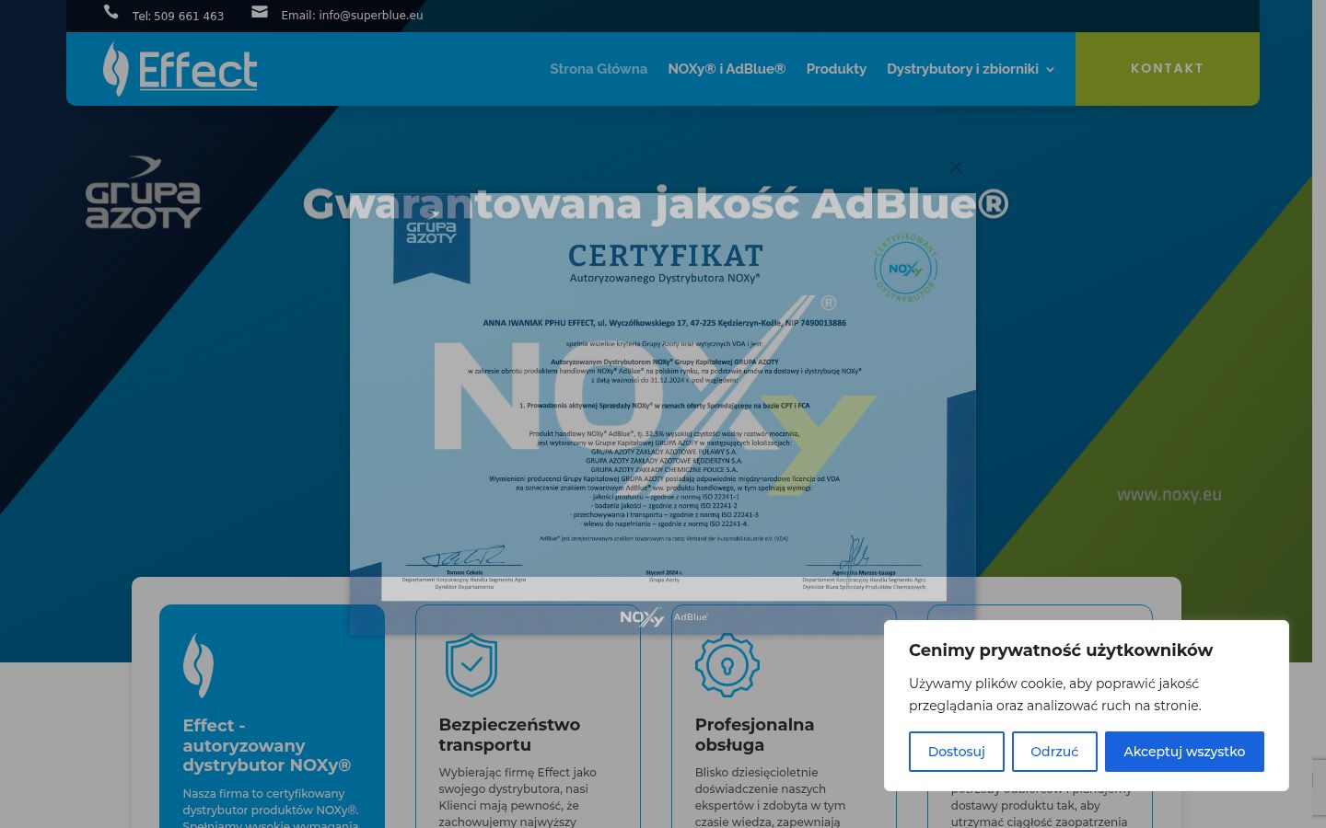Open the Strona Główna menu item
The height and width of the screenshot is (828, 1326).
click(x=599, y=69)
